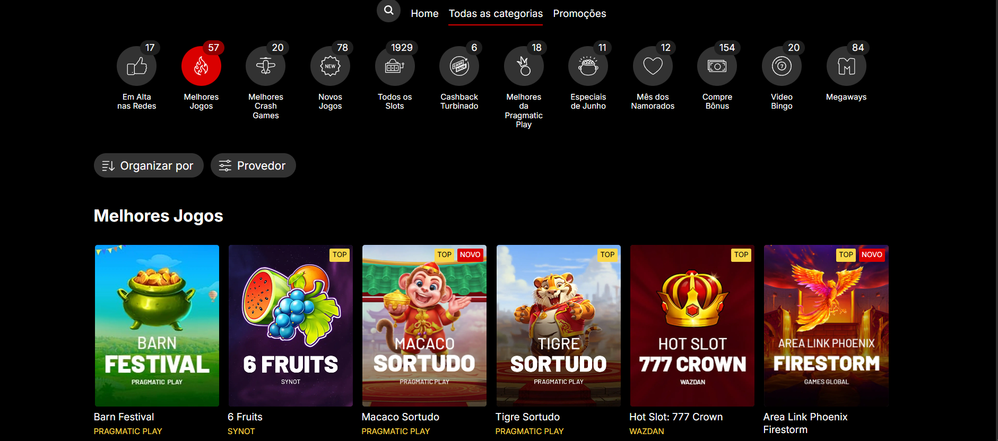Click the Mês dos Namorados label
This screenshot has height=441, width=998.
coord(653,101)
